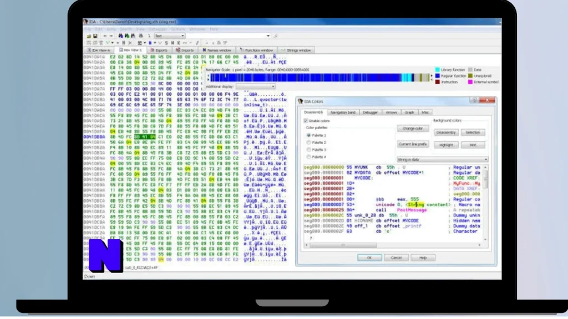Open the Imports tab
Viewport: 568px width, 319px height.
click(x=185, y=50)
